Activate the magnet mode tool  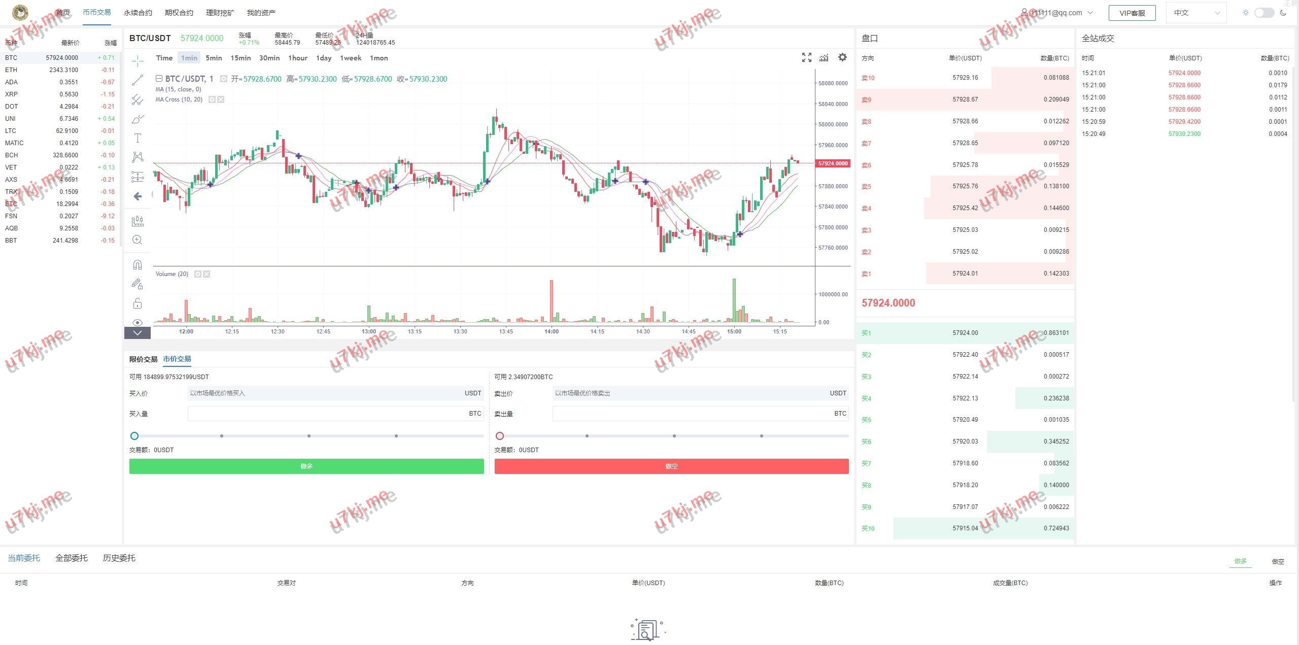click(138, 265)
